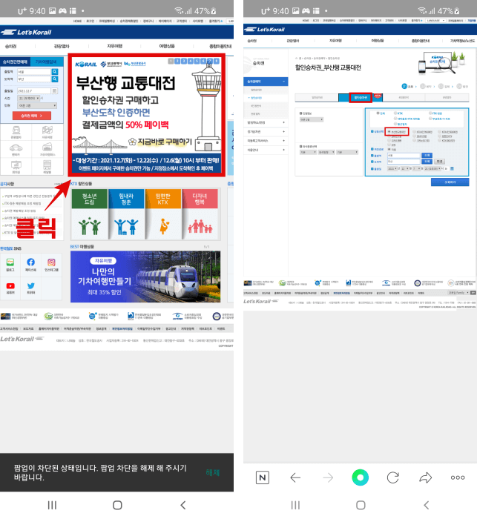Viewport: 477px width, 519px height.
Task: Switch to the 기차여행검색 tab
Action: (47, 62)
